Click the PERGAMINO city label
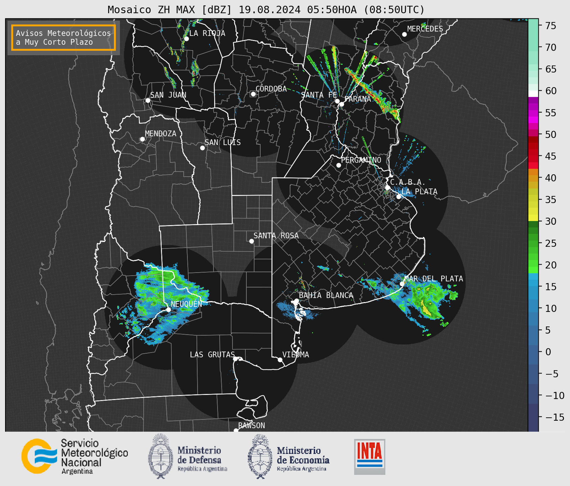Viewport: 570px width, 486px height. coord(361,160)
